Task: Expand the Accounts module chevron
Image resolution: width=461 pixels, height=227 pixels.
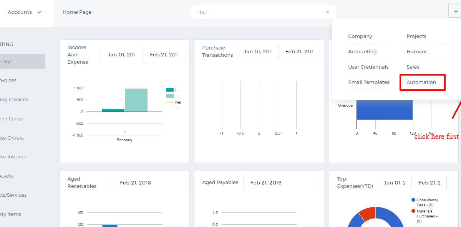Action: click(39, 12)
